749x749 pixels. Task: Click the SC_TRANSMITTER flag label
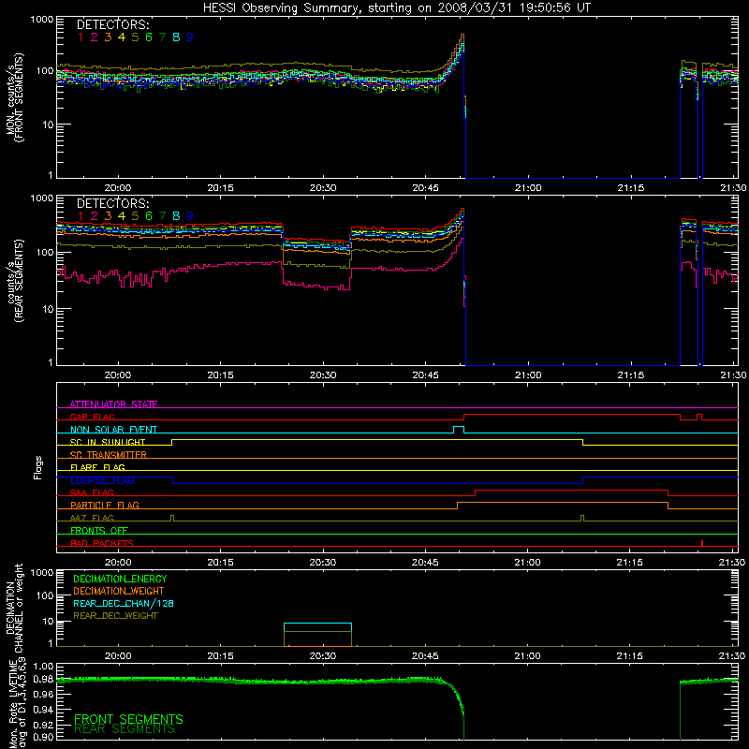coord(109,455)
